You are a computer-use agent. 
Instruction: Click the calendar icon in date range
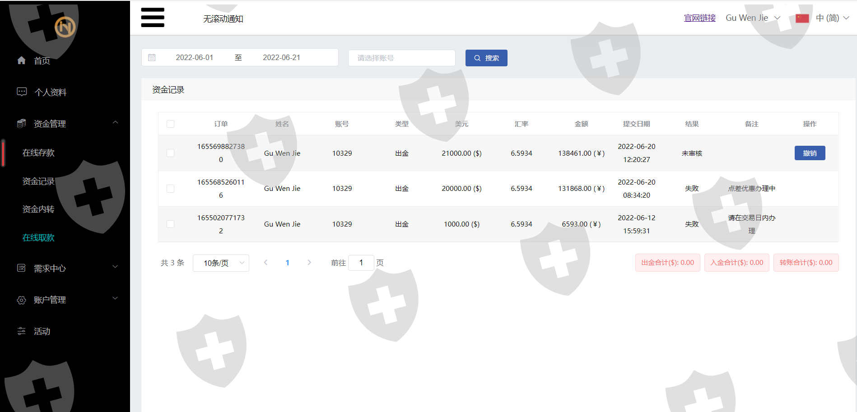(x=152, y=58)
